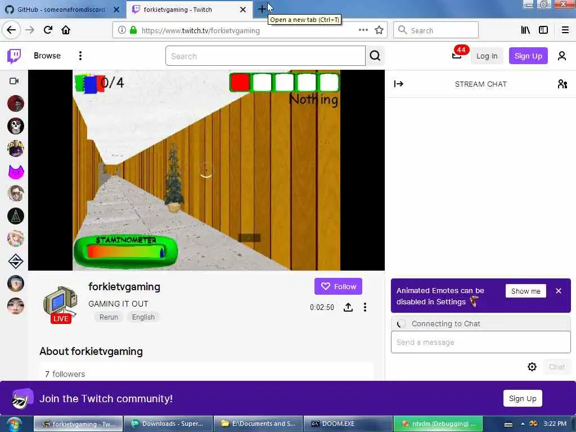
Task: Click the Firefox address bar URL
Action: 201,30
